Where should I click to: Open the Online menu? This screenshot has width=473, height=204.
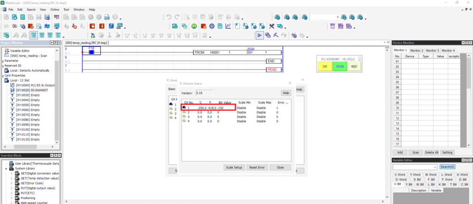pos(55,10)
